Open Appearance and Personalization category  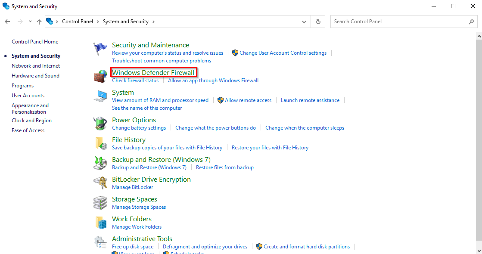pos(30,109)
